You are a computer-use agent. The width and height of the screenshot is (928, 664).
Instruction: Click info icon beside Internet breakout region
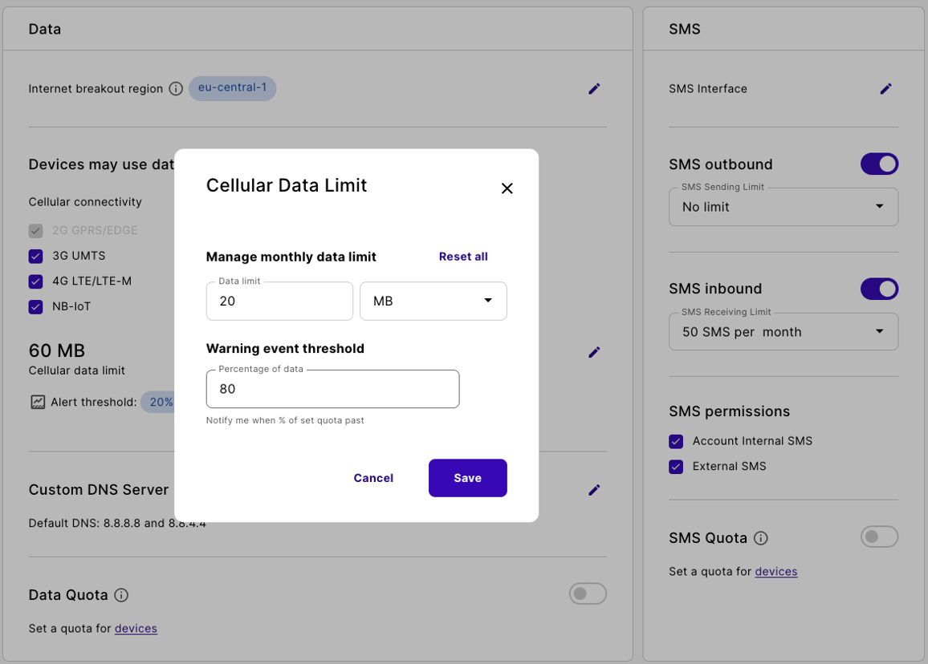(176, 89)
